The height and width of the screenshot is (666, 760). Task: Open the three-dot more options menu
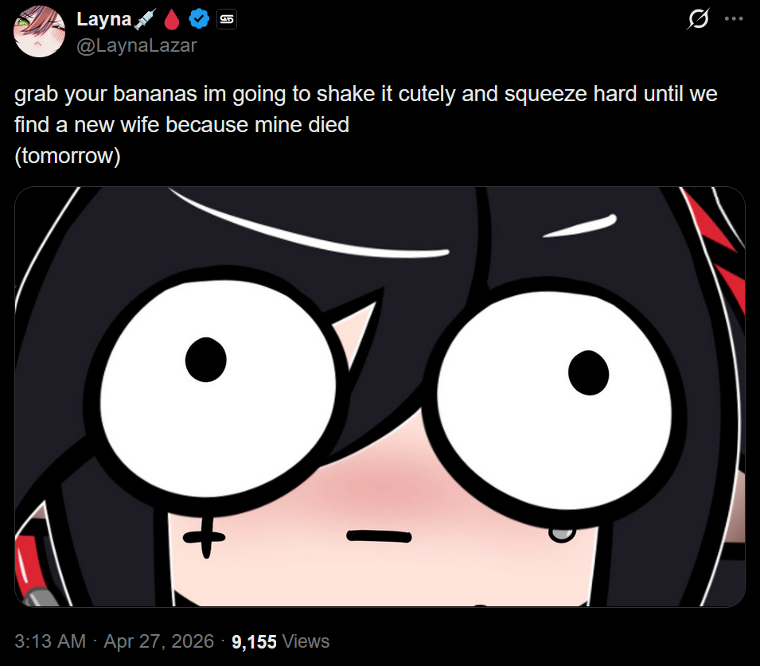click(734, 19)
